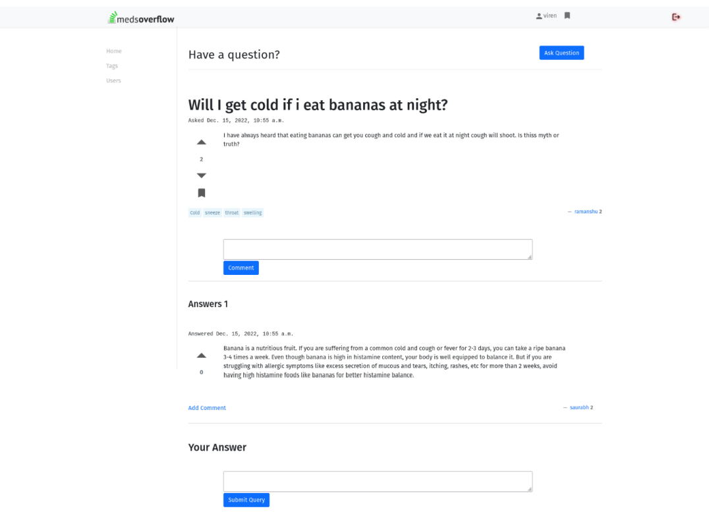Submit answer with Submit Query button
The image size is (709, 530).
246,500
